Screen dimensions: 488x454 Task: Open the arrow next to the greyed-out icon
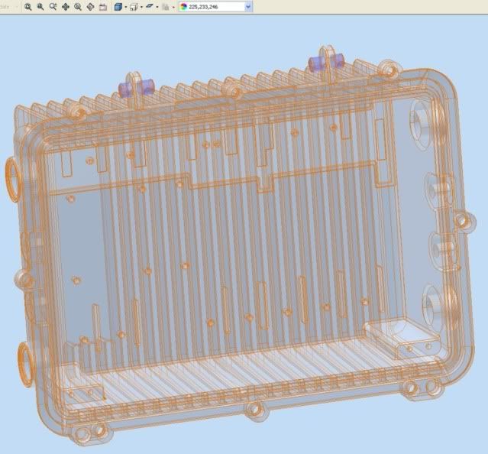tap(173, 6)
